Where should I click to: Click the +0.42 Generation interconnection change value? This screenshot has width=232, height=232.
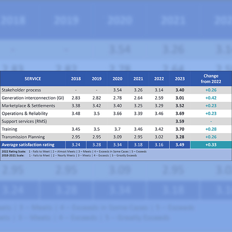[211, 98]
